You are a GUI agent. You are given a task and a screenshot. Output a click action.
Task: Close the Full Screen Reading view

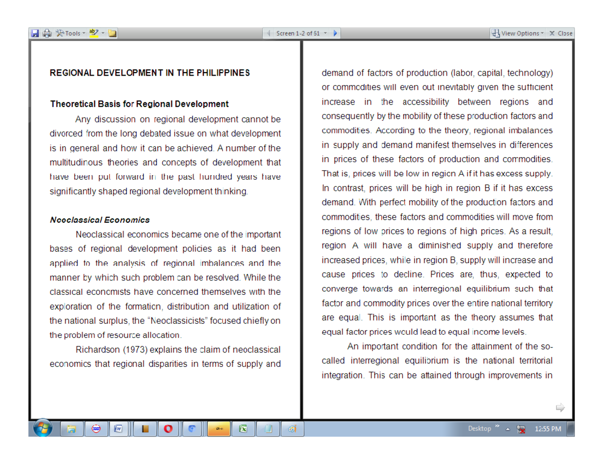point(561,34)
